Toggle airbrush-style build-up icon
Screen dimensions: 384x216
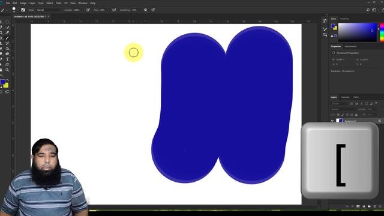[x=114, y=10]
